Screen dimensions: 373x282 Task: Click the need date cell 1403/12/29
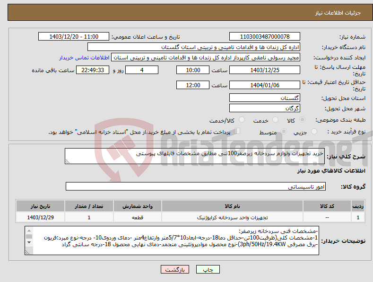pyautogui.click(x=41, y=217)
